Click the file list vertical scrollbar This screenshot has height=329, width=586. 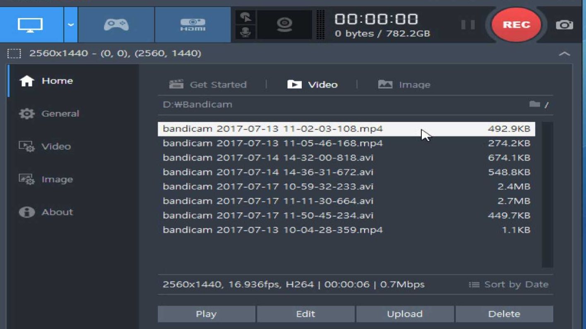click(x=548, y=195)
